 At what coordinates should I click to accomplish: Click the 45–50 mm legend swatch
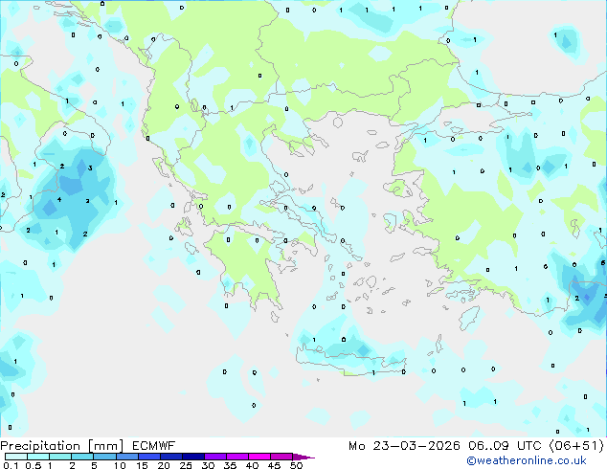coord(281,457)
